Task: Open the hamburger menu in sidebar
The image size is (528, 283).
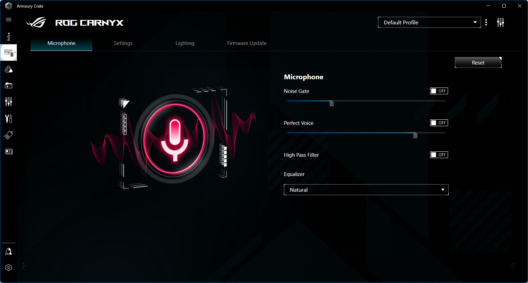Action: (9, 20)
